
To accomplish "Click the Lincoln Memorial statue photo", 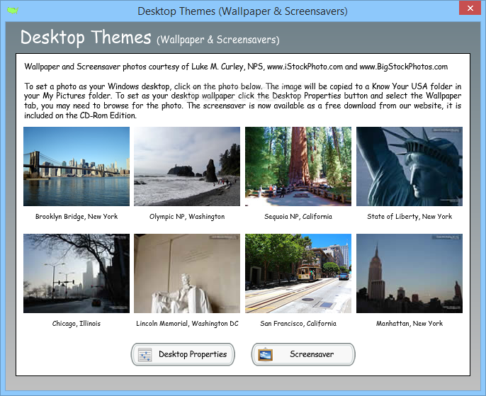I will coord(187,273).
